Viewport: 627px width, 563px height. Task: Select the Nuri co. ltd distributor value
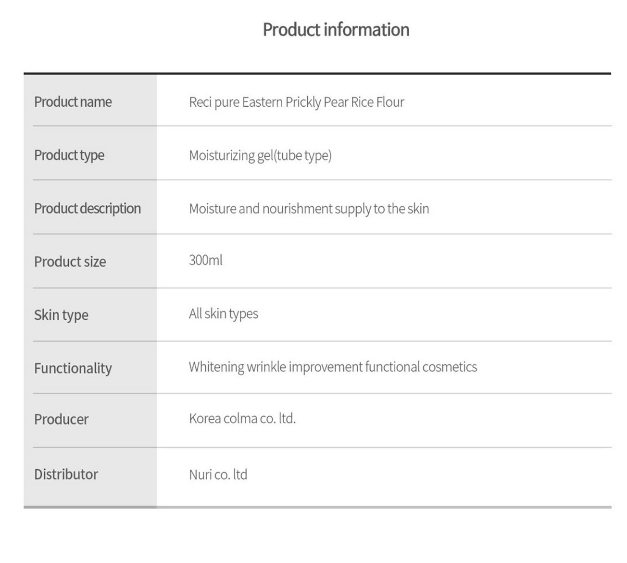coord(218,475)
